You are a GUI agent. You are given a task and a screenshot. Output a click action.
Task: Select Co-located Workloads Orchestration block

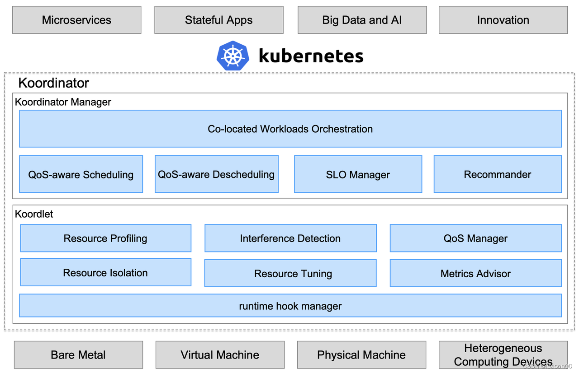(x=290, y=129)
